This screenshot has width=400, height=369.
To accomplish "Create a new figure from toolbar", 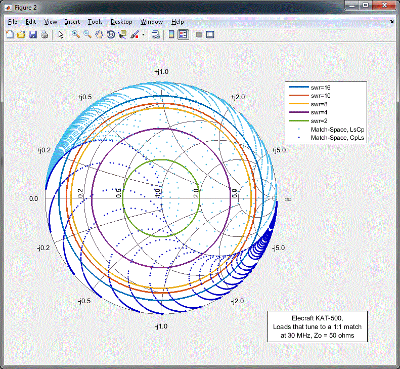I will pos(10,34).
